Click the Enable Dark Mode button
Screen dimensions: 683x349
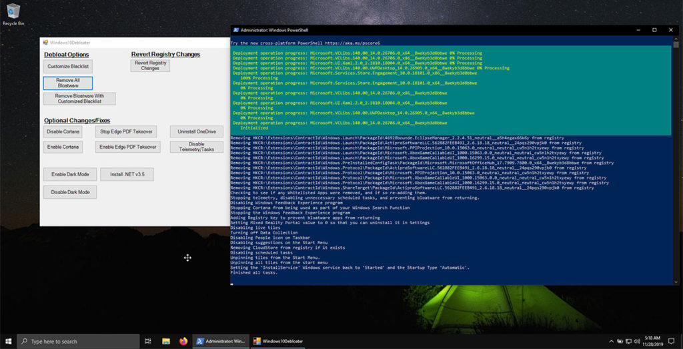click(x=70, y=174)
